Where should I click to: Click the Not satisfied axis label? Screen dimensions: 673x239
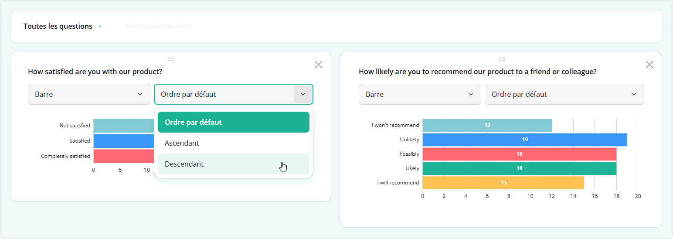pos(75,126)
